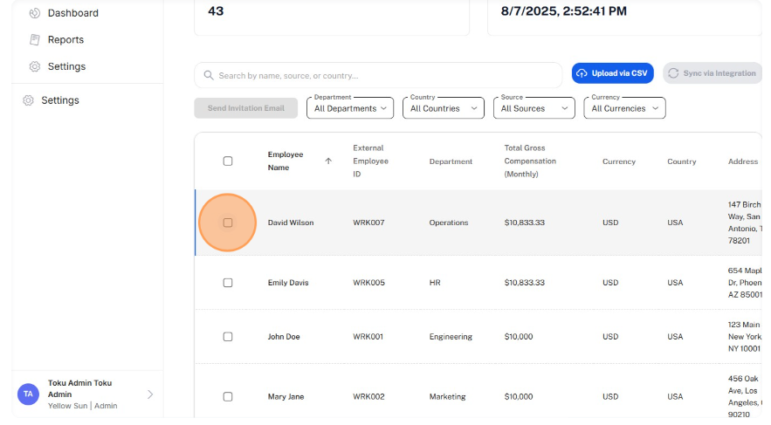Toggle the select-all header checkbox
Viewport: 771px width, 425px height.
(x=228, y=161)
